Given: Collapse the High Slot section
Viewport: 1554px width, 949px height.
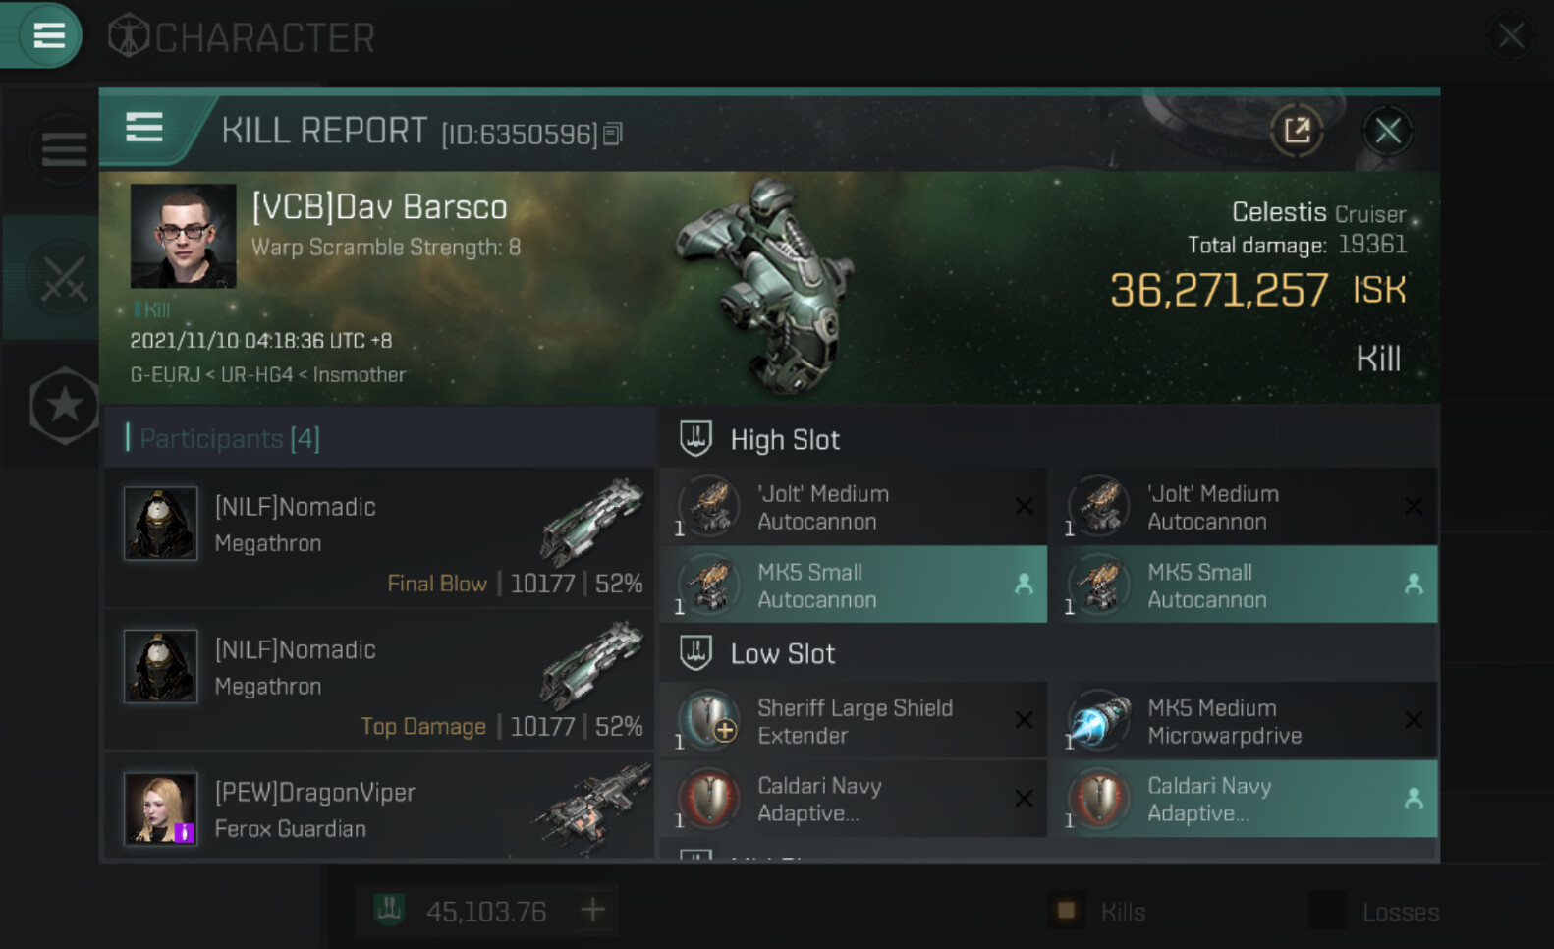Looking at the screenshot, I should point(696,439).
